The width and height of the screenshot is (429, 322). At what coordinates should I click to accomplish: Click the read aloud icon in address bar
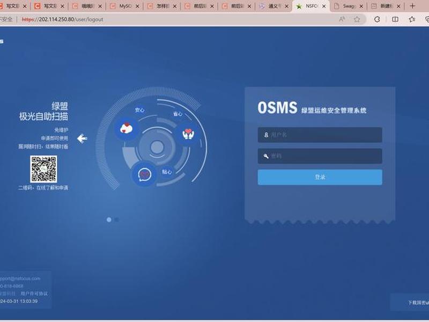click(x=342, y=19)
